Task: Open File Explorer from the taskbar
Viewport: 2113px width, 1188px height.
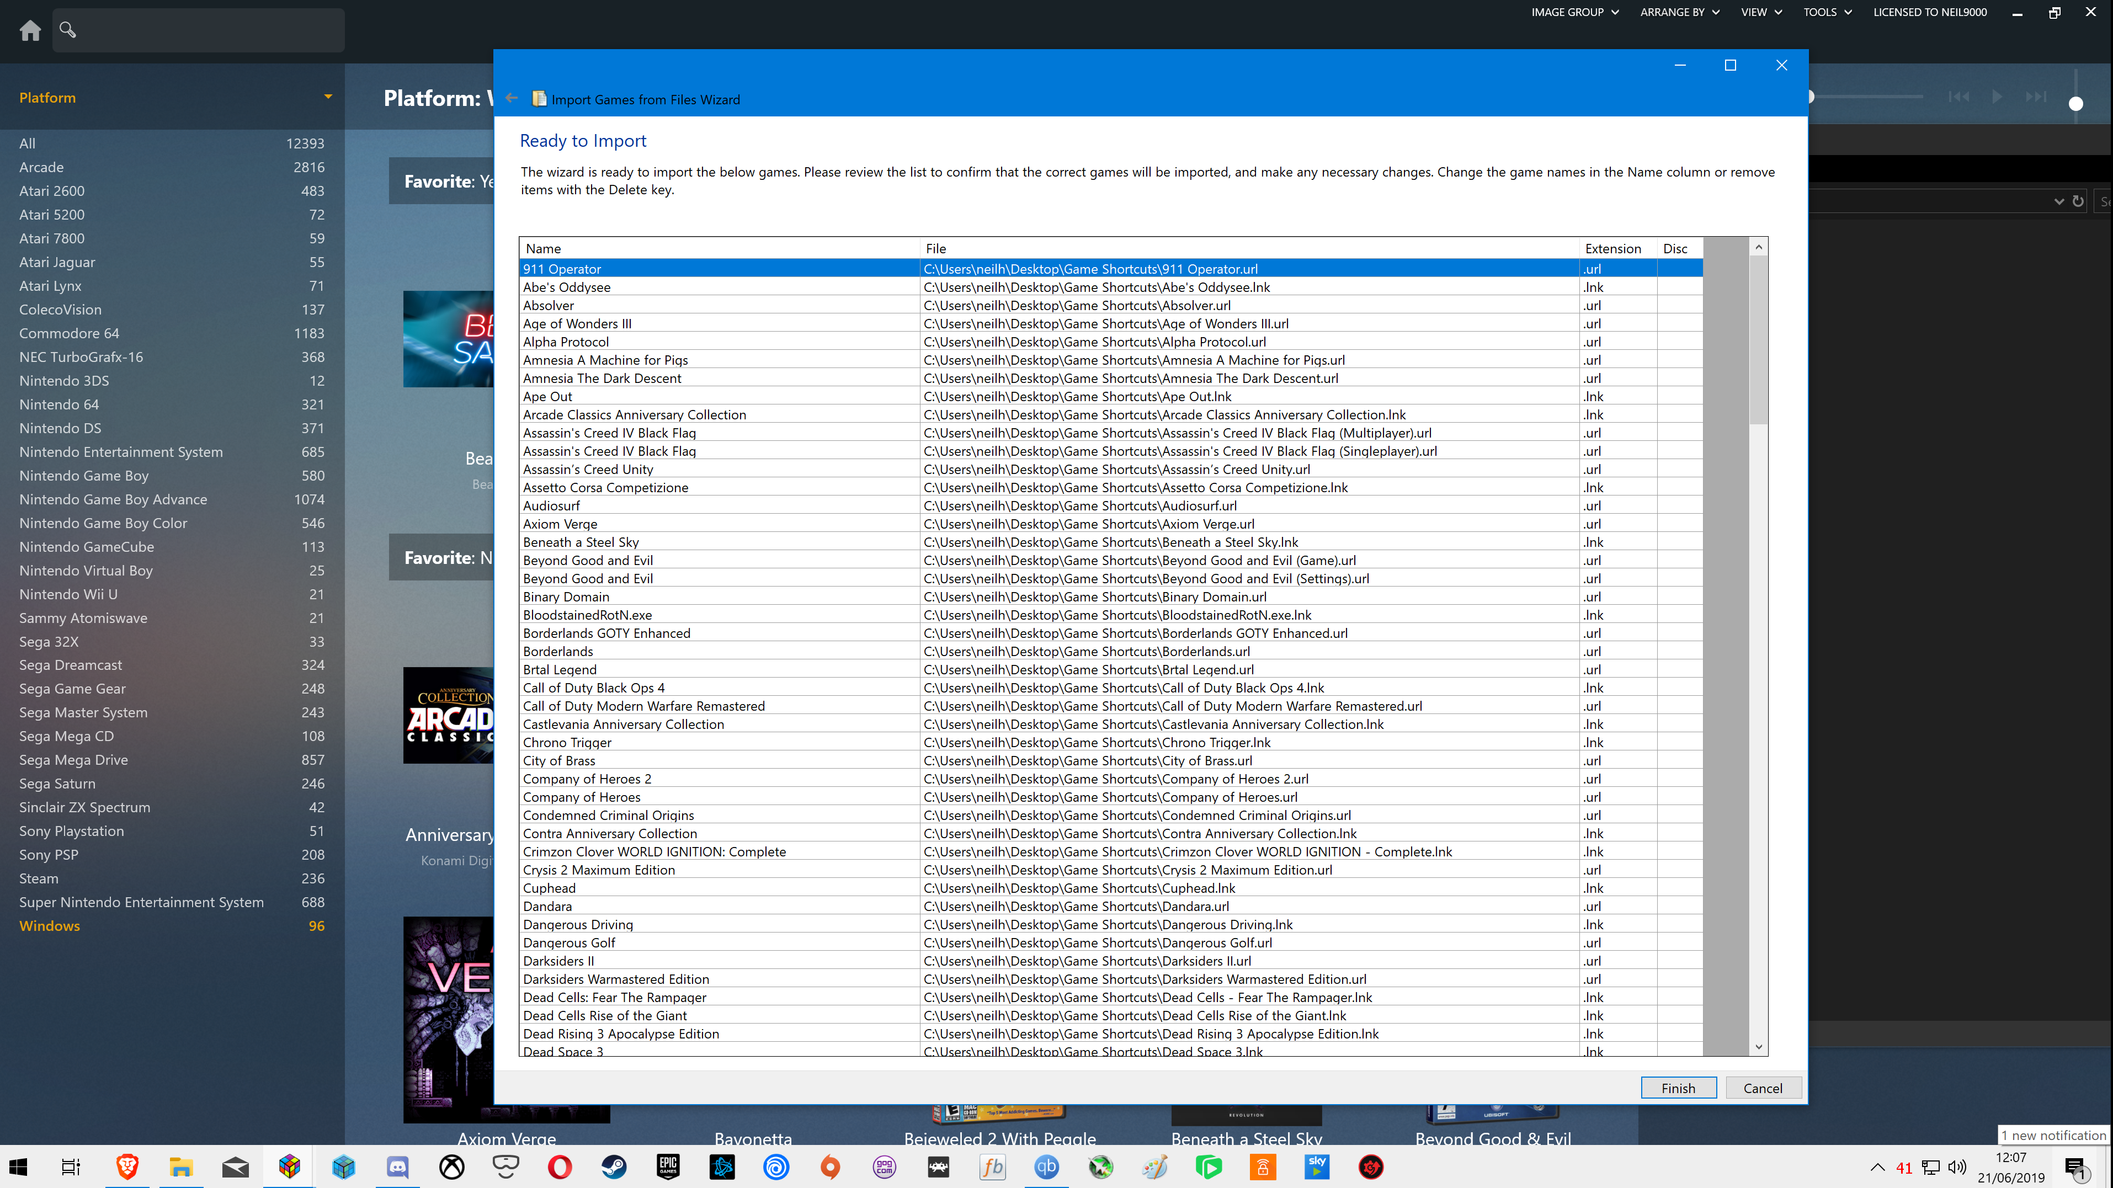Action: pyautogui.click(x=181, y=1166)
